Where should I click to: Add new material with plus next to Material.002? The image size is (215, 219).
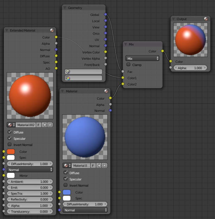point(45,125)
